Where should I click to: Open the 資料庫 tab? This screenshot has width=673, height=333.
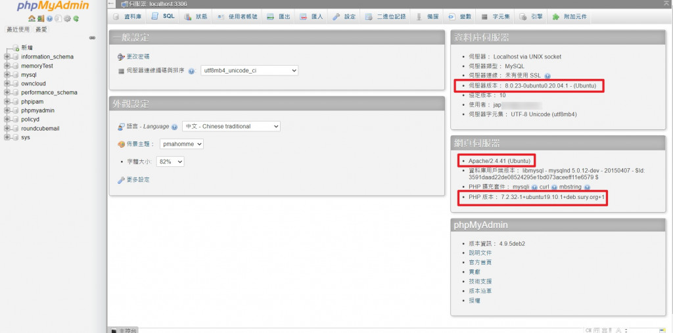pyautogui.click(x=128, y=16)
